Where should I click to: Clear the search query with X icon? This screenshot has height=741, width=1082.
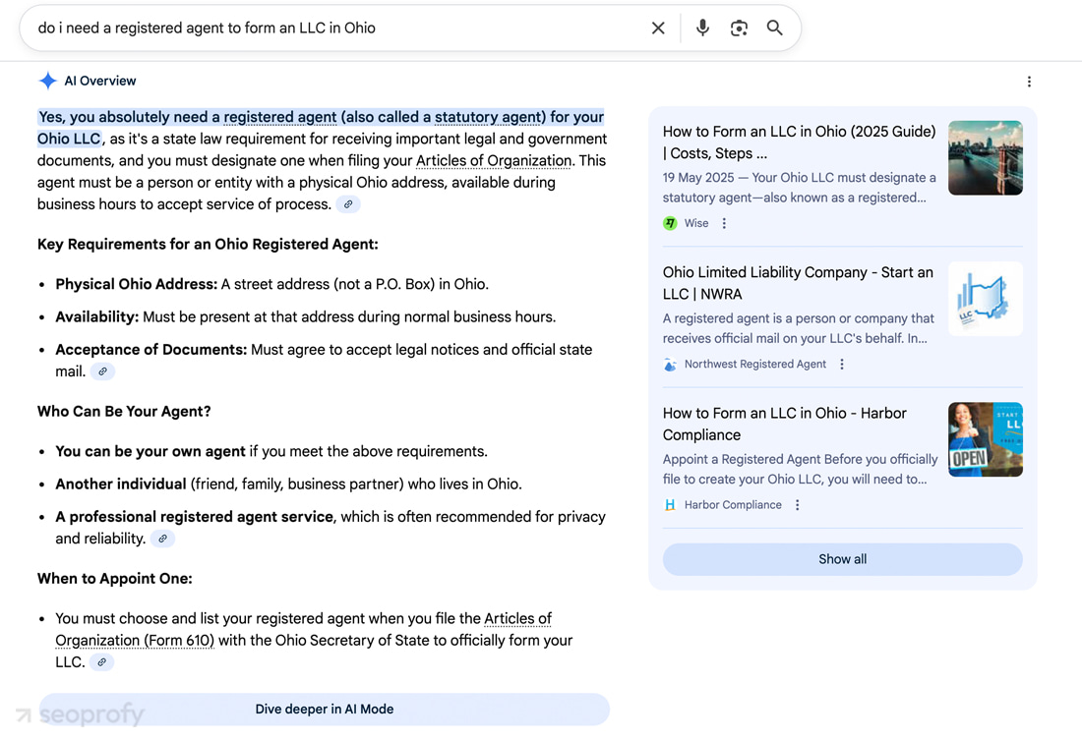(x=658, y=28)
